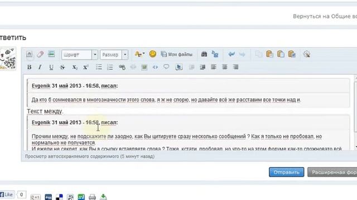This screenshot has height=200, width=357.
Task: Click the paste from Word icon
Action: pyautogui.click(x=292, y=54)
